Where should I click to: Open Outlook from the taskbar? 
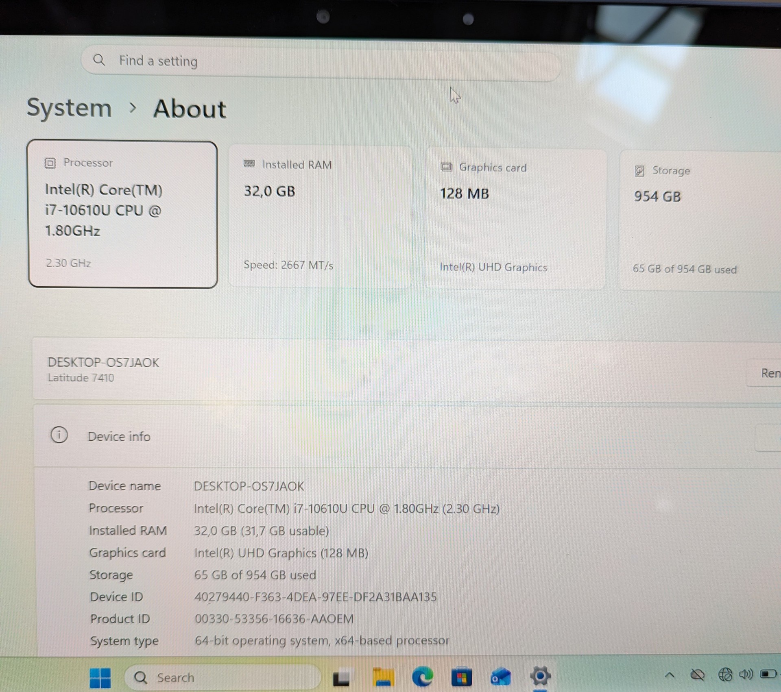pos(501,677)
